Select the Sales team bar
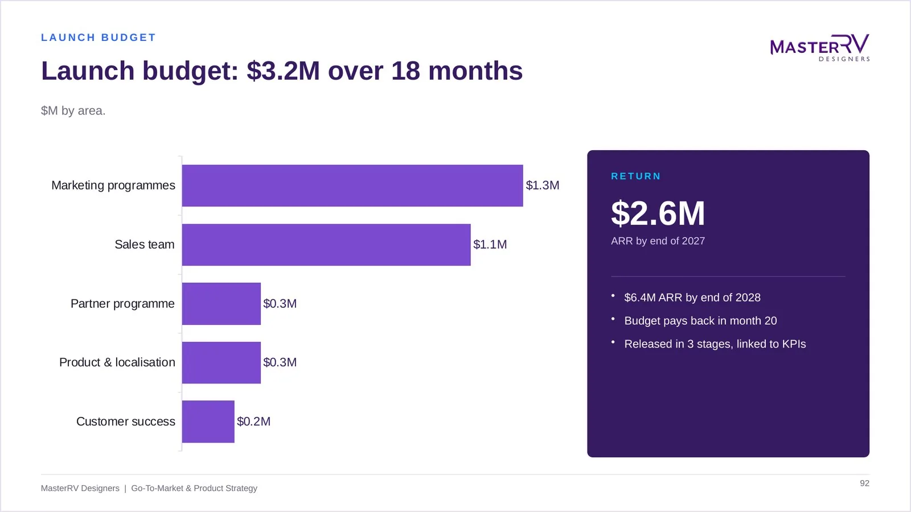The width and height of the screenshot is (911, 512). 326,245
